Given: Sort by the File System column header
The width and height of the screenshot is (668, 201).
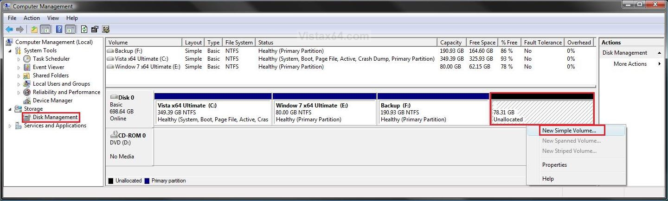Looking at the screenshot, I should [239, 43].
